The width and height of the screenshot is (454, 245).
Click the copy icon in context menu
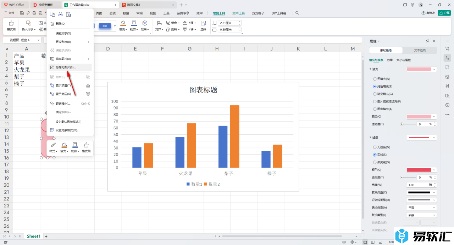pos(52,14)
